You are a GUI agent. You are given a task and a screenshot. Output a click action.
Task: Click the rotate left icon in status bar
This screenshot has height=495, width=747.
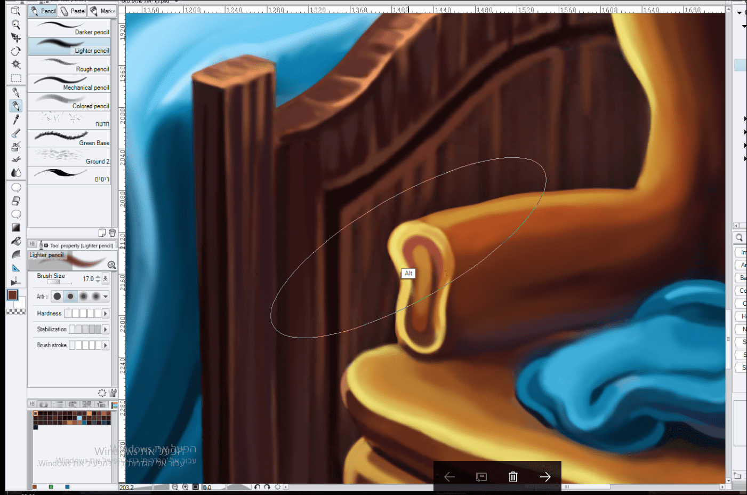click(x=258, y=487)
